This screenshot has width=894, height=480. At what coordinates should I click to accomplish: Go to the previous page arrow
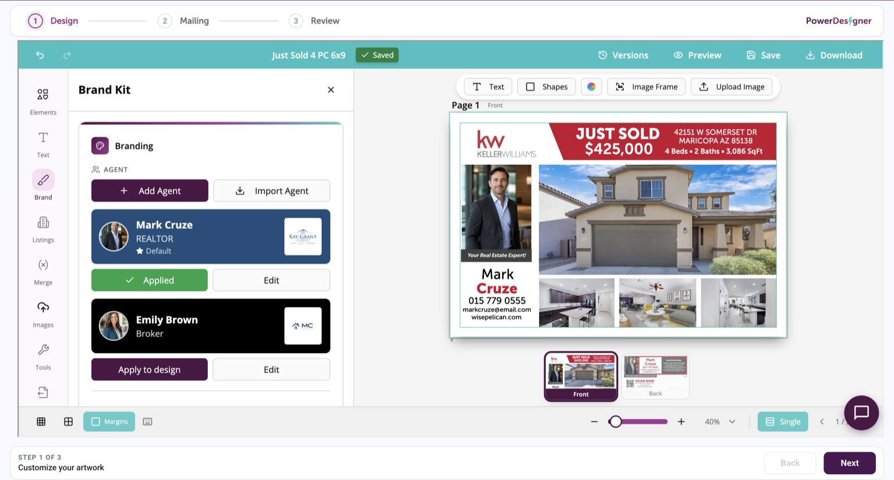[x=822, y=422]
